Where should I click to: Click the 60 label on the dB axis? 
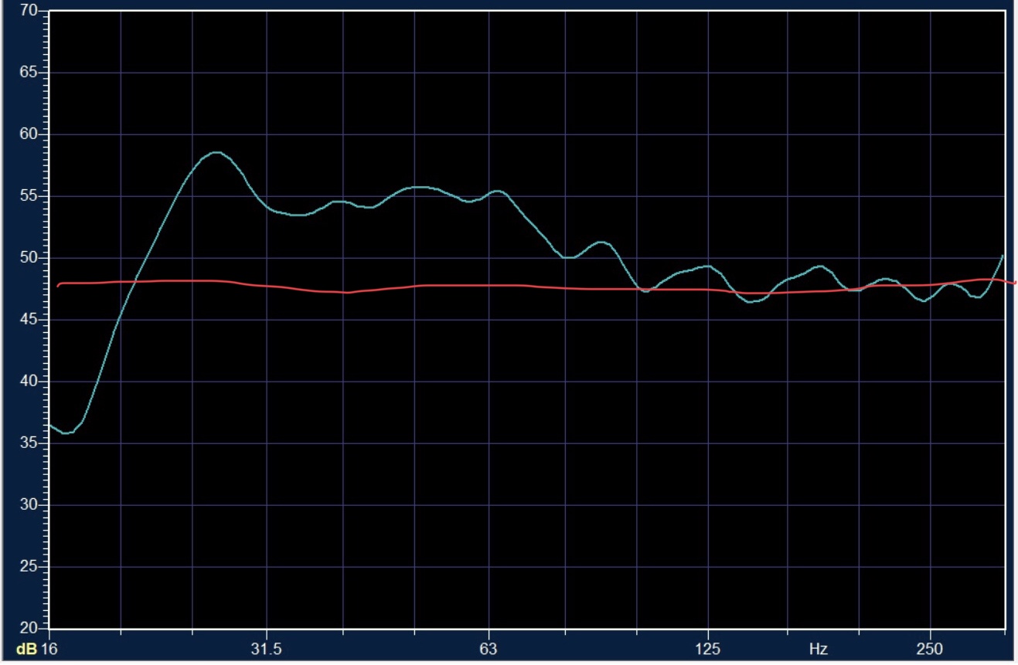[29, 134]
